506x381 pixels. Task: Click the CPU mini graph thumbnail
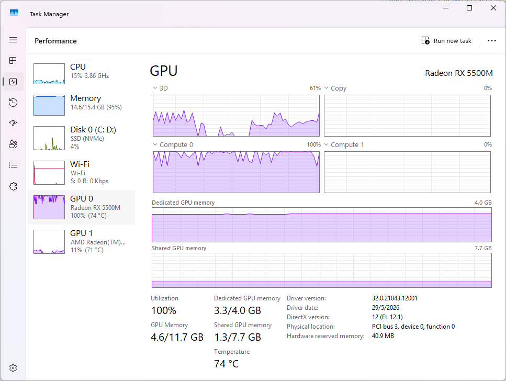(49, 74)
